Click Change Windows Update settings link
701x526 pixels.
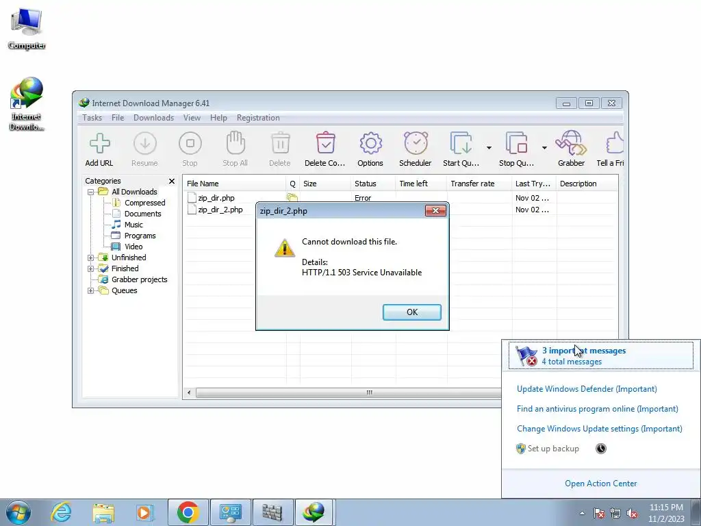tap(600, 429)
